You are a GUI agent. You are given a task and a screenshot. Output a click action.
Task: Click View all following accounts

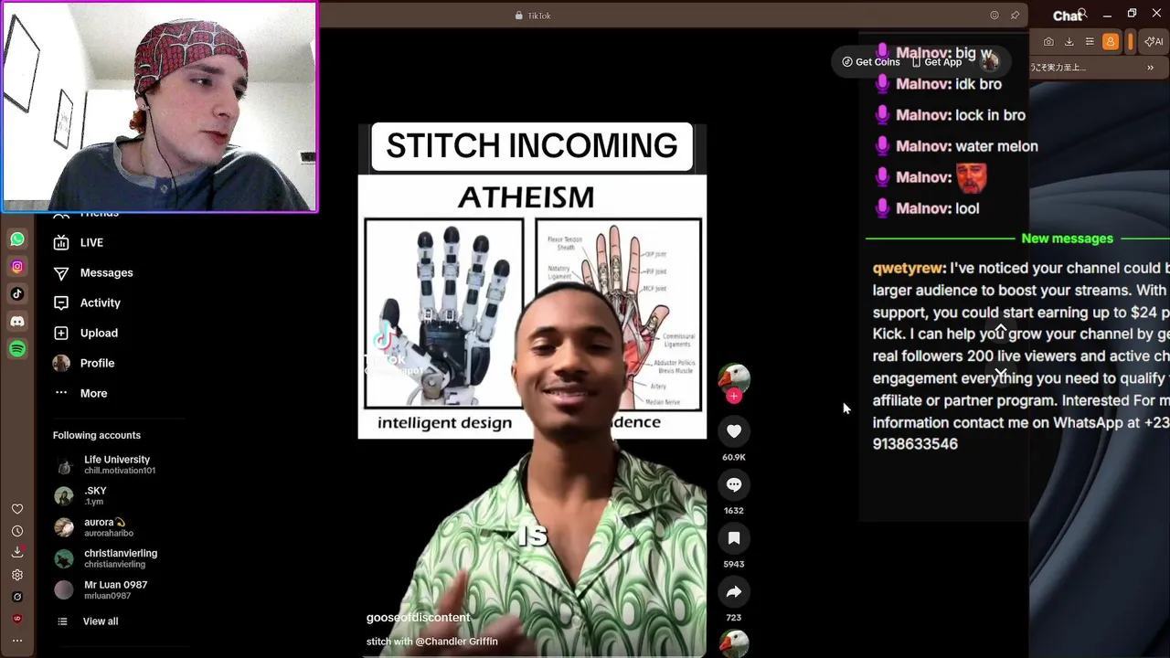tap(87, 621)
